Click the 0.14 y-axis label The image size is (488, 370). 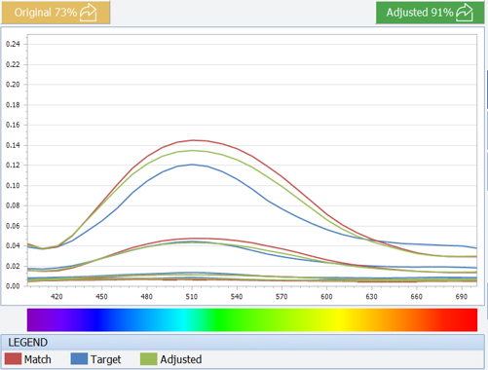point(13,145)
